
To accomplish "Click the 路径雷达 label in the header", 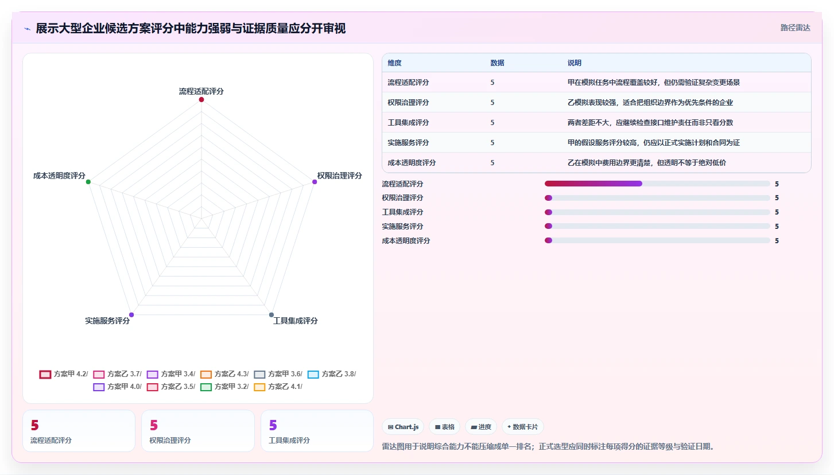I will [x=795, y=28].
